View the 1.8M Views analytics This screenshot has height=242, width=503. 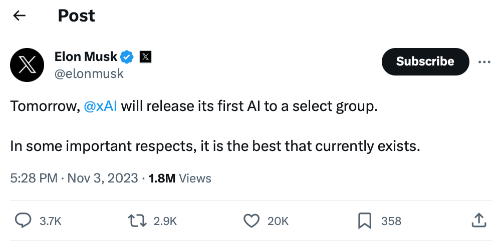(180, 178)
